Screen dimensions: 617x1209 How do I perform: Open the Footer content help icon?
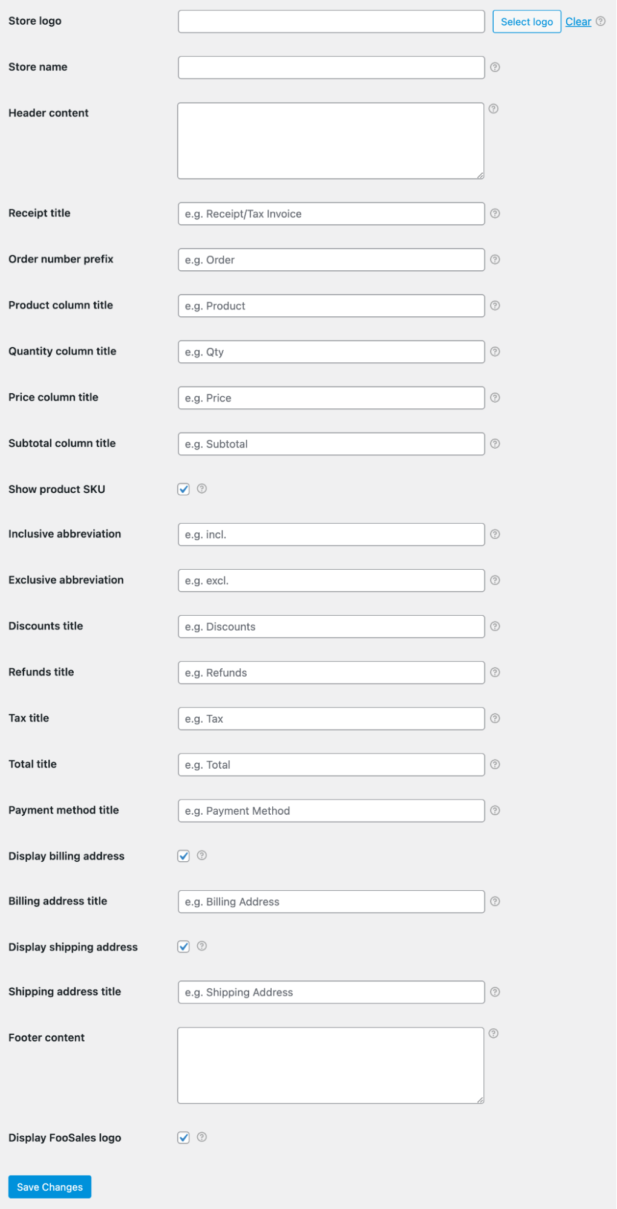tap(494, 1034)
